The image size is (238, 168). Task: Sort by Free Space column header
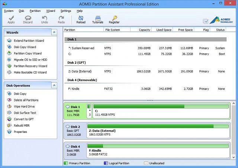click(184, 30)
